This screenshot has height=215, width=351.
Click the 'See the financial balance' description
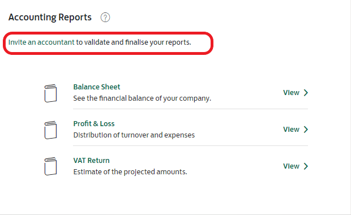point(142,98)
